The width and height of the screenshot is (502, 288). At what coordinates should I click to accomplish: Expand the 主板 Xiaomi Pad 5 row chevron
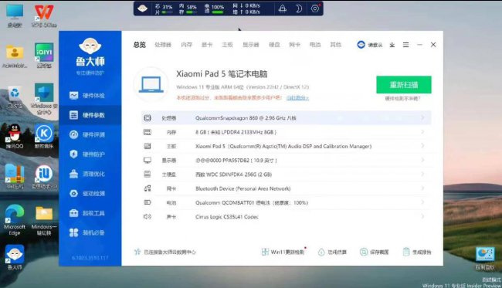click(422, 146)
